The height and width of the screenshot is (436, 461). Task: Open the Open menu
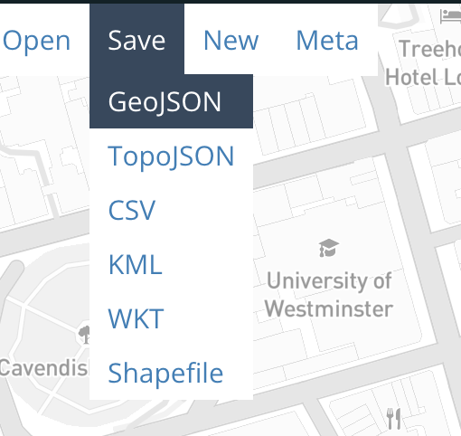pos(36,40)
